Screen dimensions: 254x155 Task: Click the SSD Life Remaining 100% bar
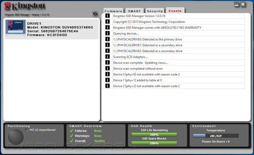(154, 135)
